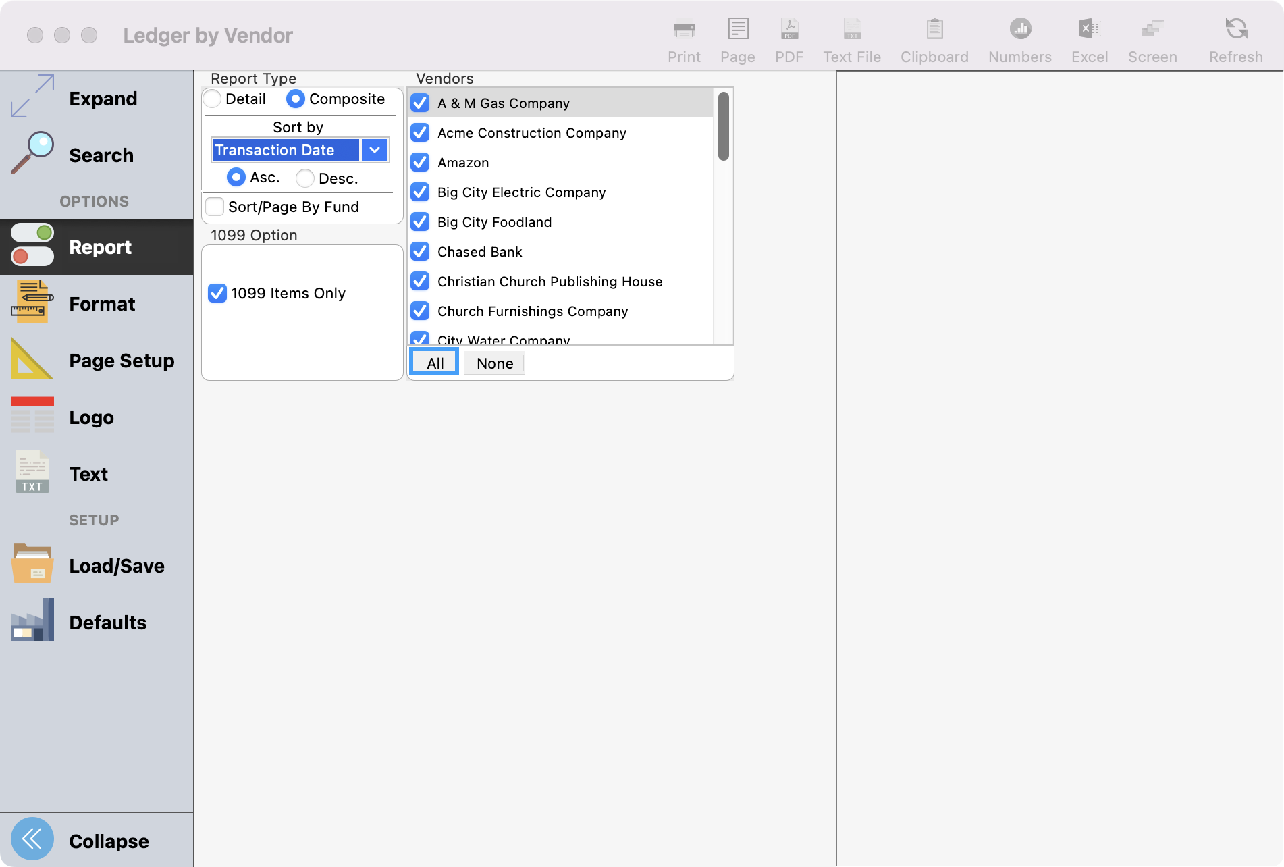Click the vendors list scrollbar
Viewport: 1284px width, 867px height.
tap(723, 127)
